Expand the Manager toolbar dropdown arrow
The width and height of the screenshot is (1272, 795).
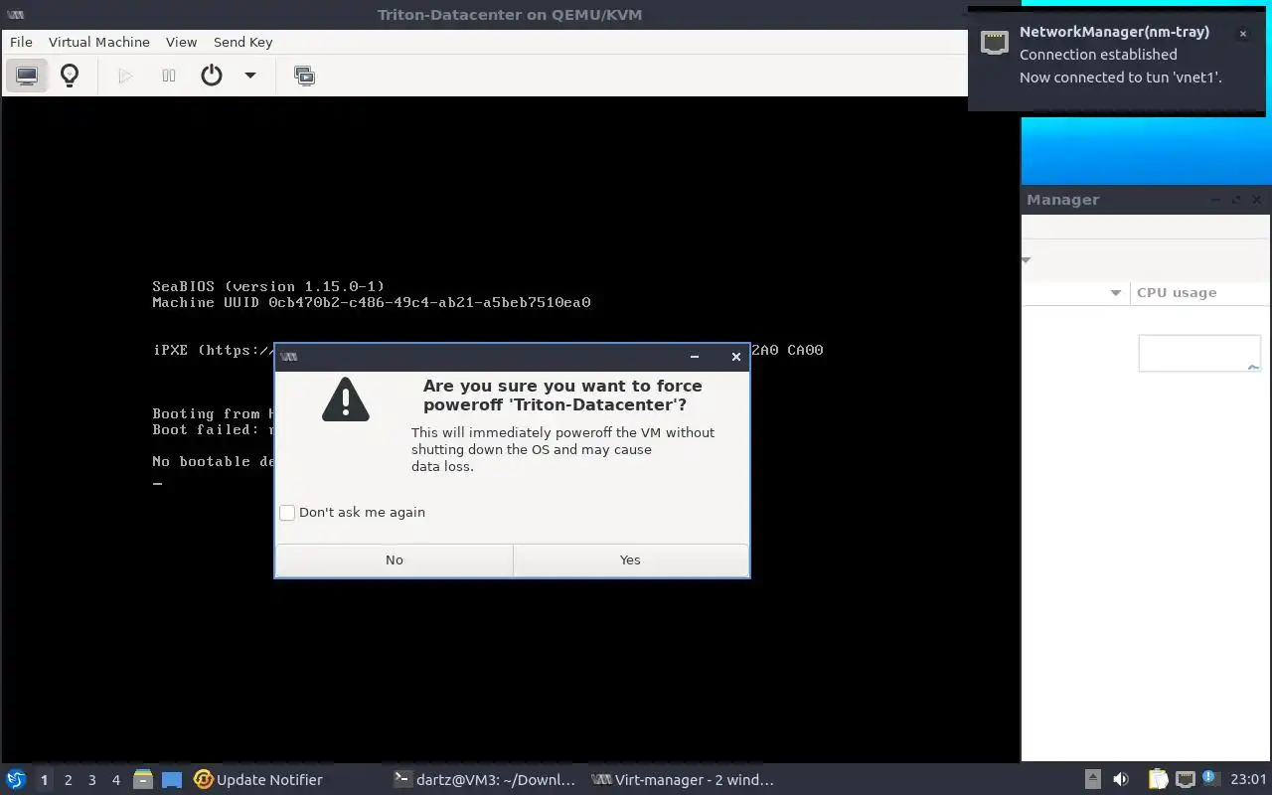[x=1027, y=260]
